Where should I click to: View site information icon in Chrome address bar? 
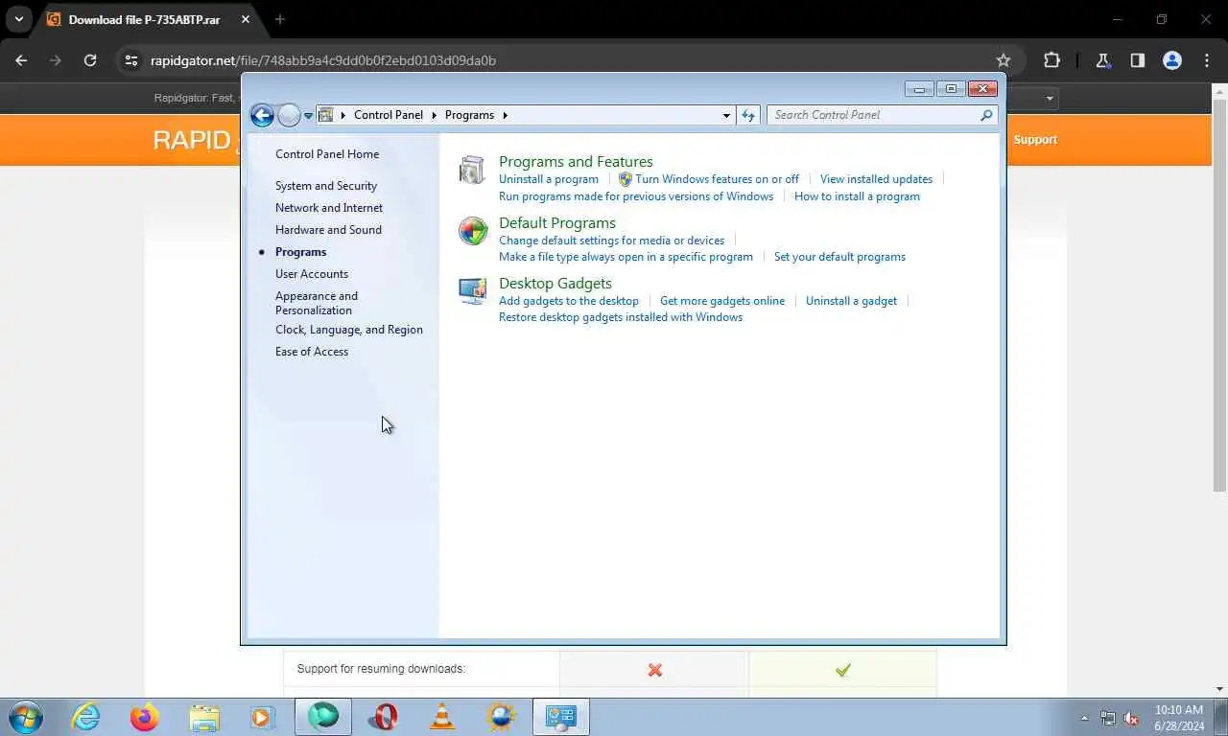tap(131, 60)
